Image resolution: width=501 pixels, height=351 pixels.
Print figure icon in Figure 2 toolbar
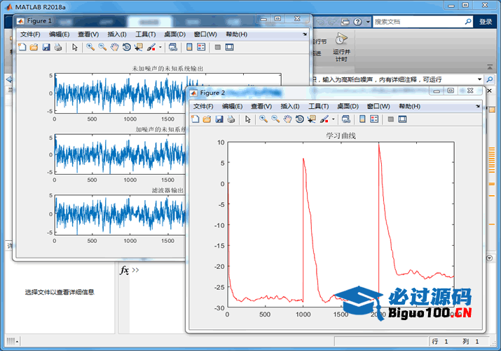(x=231, y=119)
